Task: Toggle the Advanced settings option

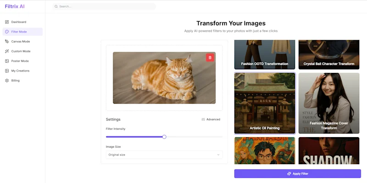Action: click(x=211, y=119)
